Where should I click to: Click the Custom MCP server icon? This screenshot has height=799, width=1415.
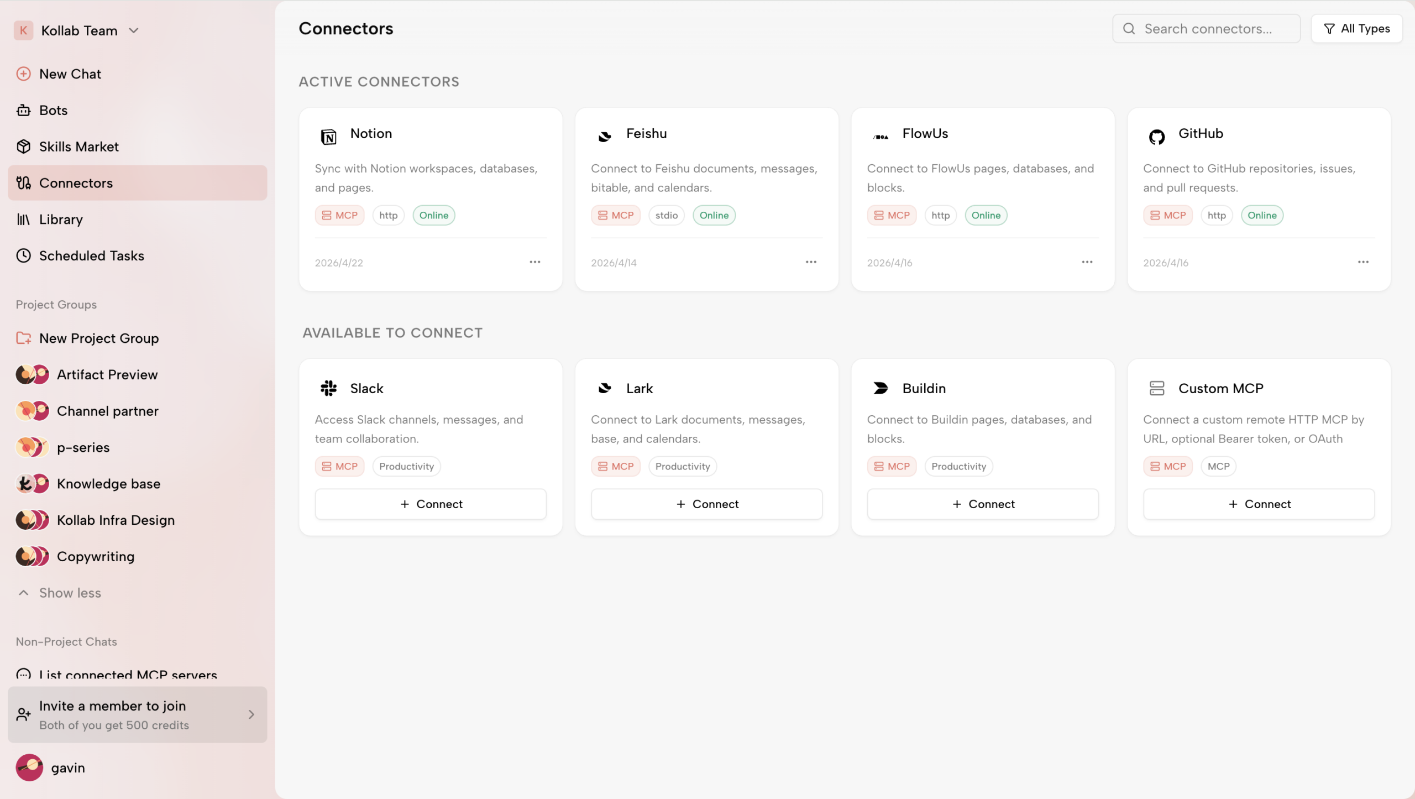(x=1157, y=388)
